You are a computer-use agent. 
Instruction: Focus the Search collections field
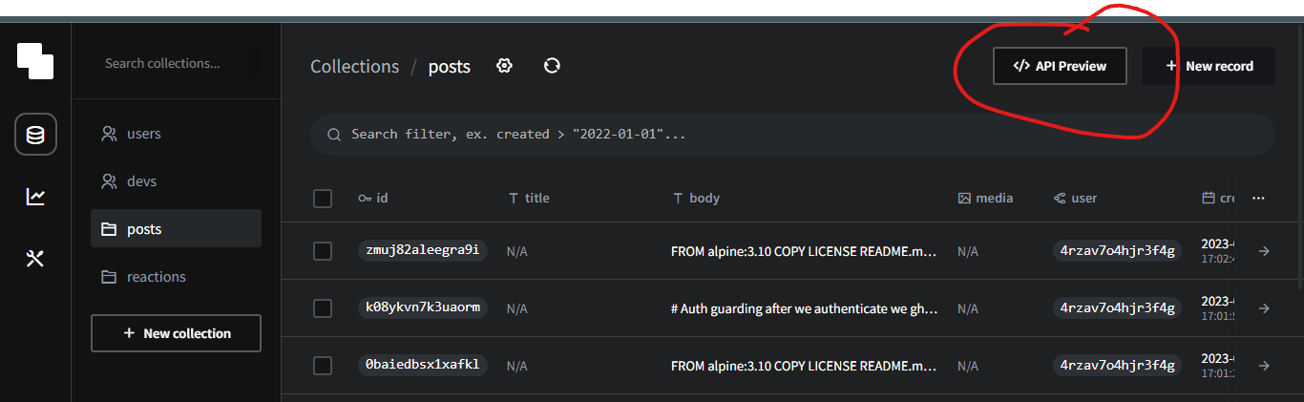tap(177, 63)
